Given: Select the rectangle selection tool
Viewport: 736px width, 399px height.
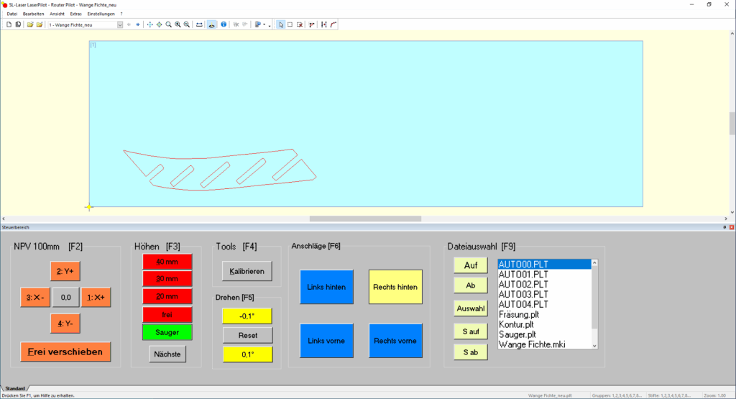Looking at the screenshot, I should [290, 24].
